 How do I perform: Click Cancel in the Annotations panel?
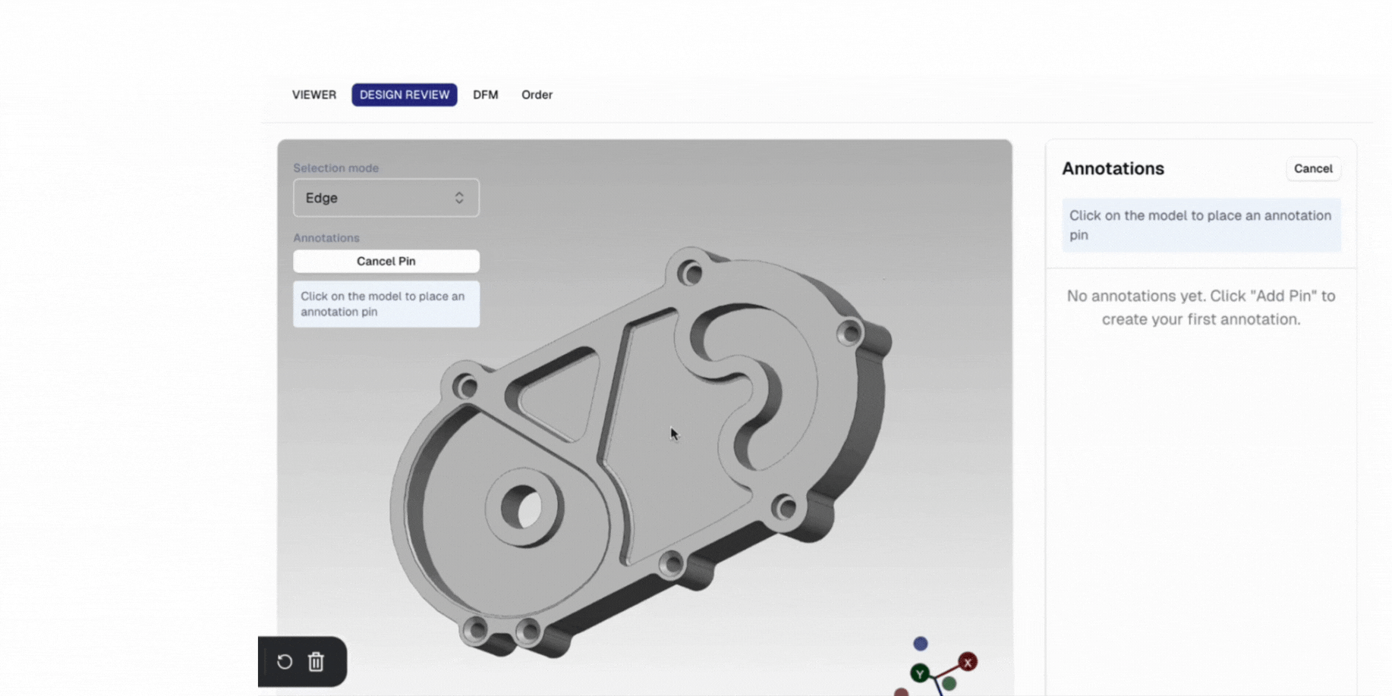(1313, 168)
